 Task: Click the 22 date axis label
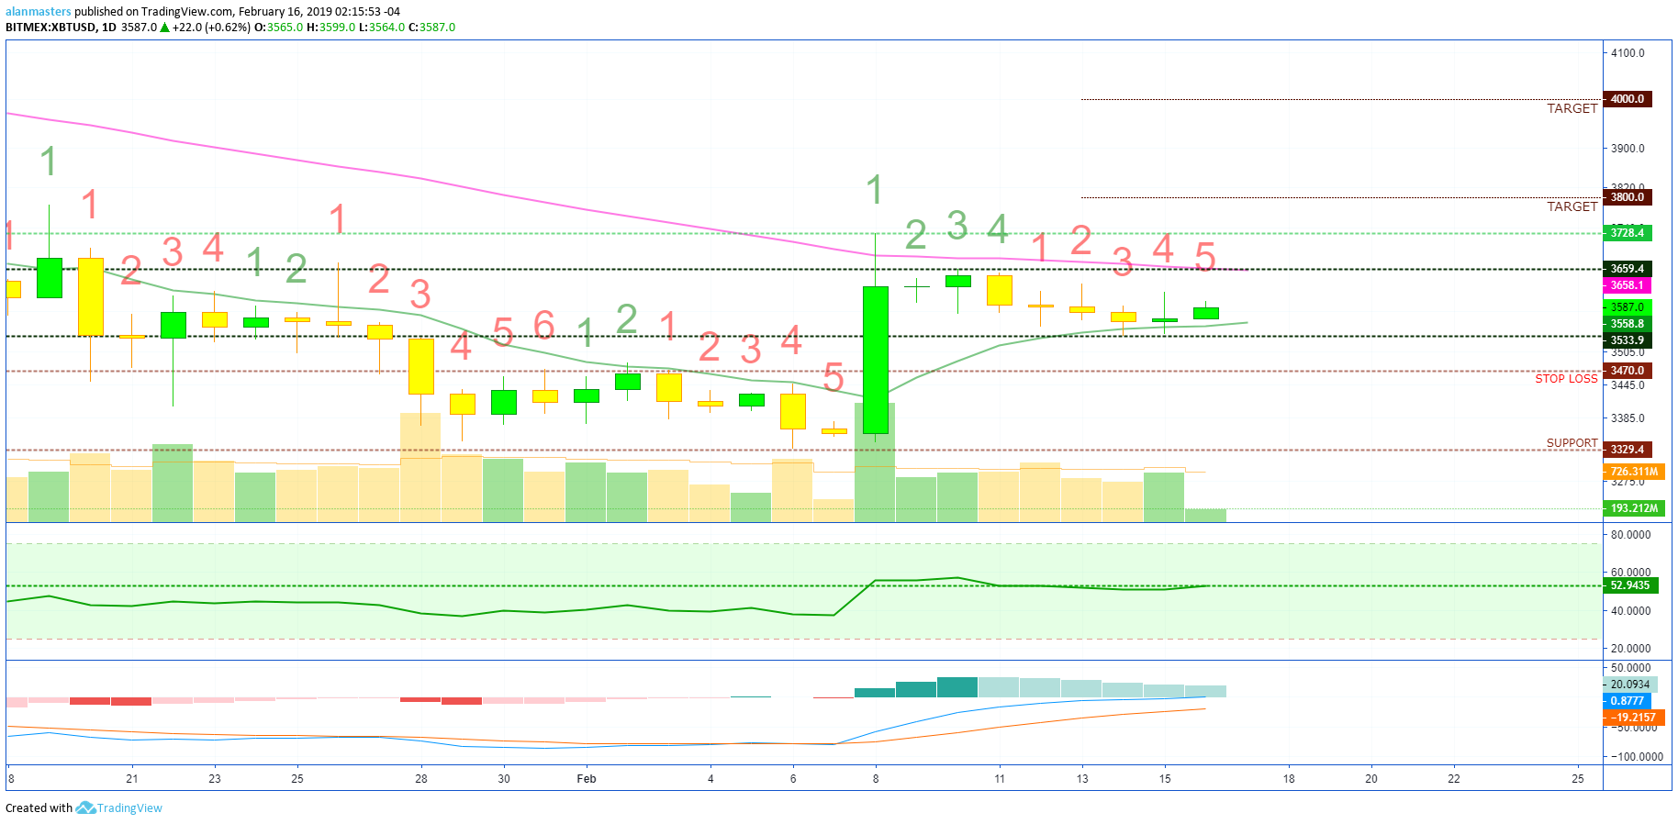tap(1454, 779)
